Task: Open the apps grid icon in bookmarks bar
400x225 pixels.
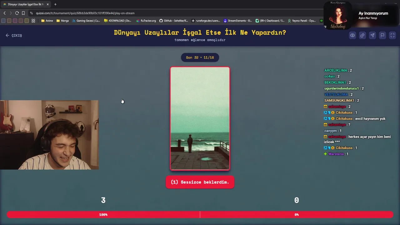Action: (33, 21)
